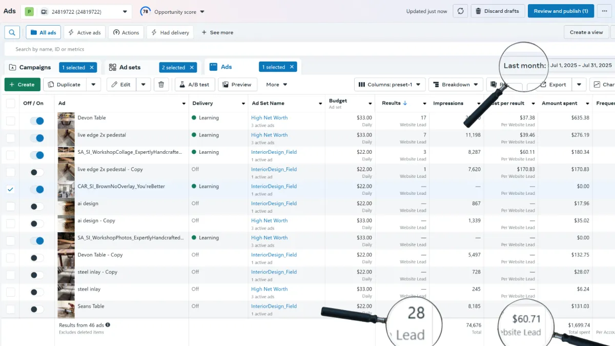Open the Columns: preset-1 dropdown
The image size is (615, 346).
click(389, 85)
